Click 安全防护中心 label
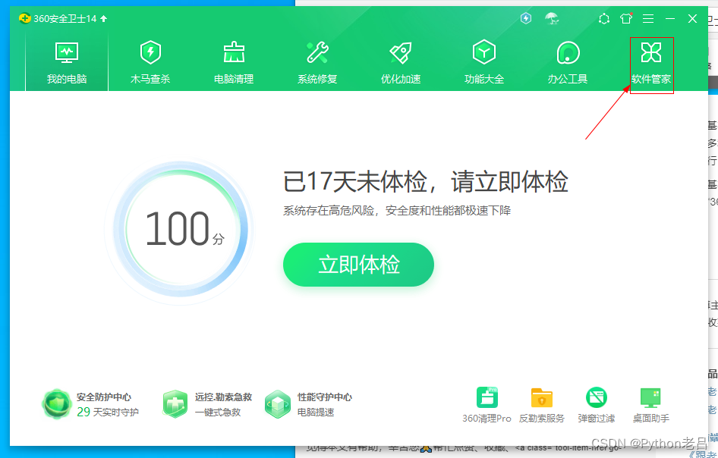This screenshot has width=718, height=458. pyautogui.click(x=104, y=397)
